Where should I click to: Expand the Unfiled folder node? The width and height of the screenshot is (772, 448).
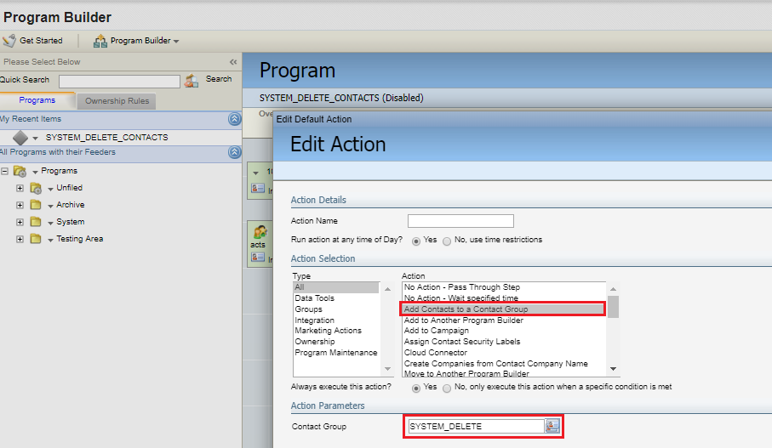click(x=20, y=189)
